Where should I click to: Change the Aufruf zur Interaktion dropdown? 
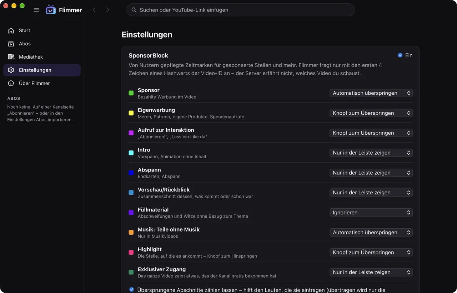click(371, 133)
